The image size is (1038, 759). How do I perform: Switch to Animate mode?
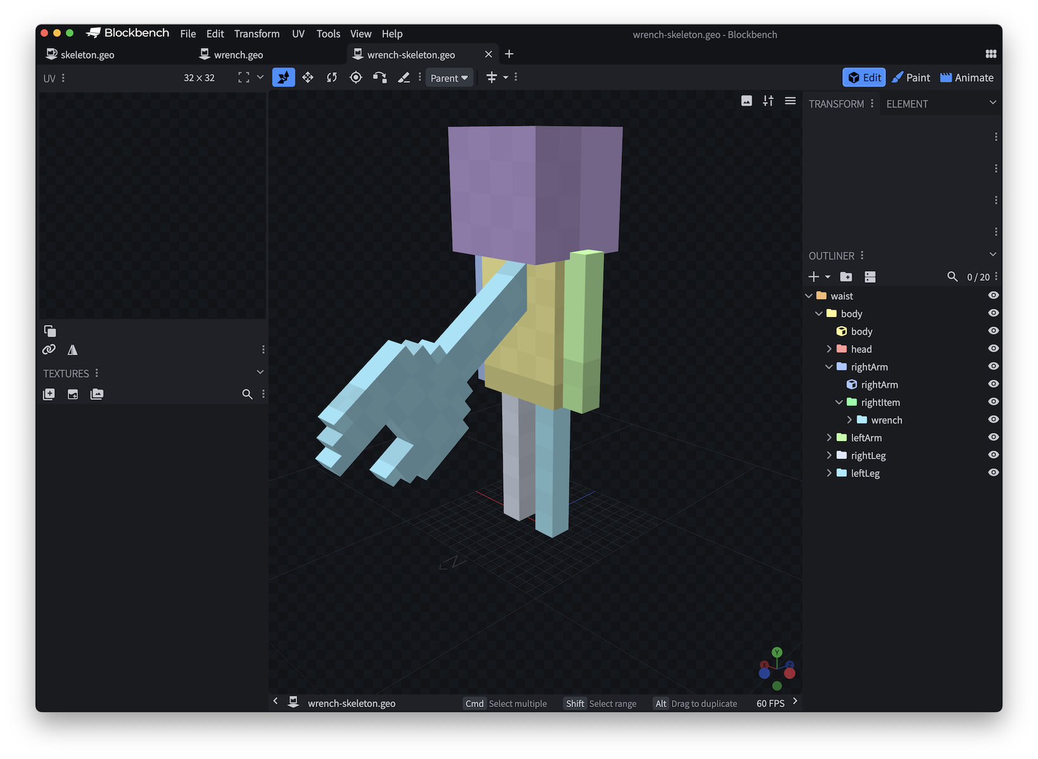tap(966, 77)
